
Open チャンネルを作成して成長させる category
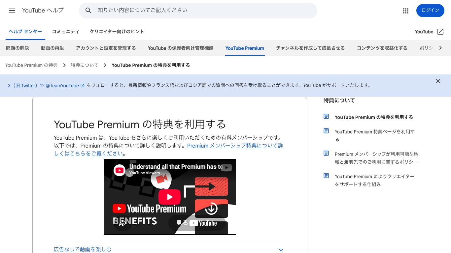(x=310, y=48)
